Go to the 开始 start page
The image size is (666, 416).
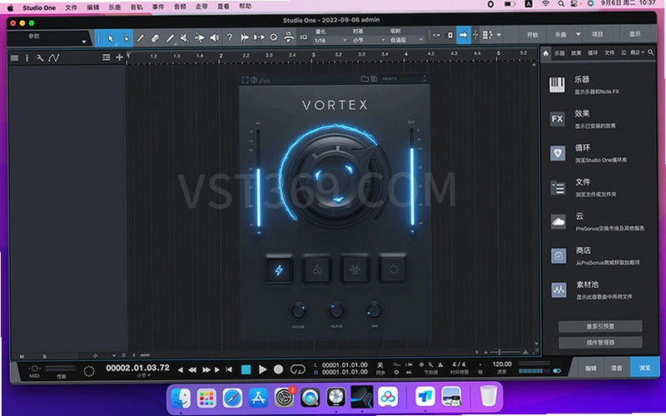tap(532, 35)
